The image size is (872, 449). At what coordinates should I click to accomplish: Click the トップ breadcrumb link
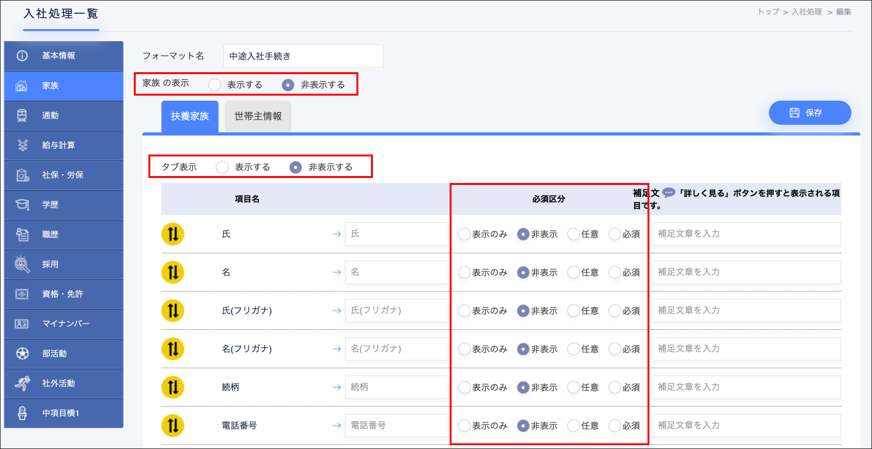[x=768, y=11]
